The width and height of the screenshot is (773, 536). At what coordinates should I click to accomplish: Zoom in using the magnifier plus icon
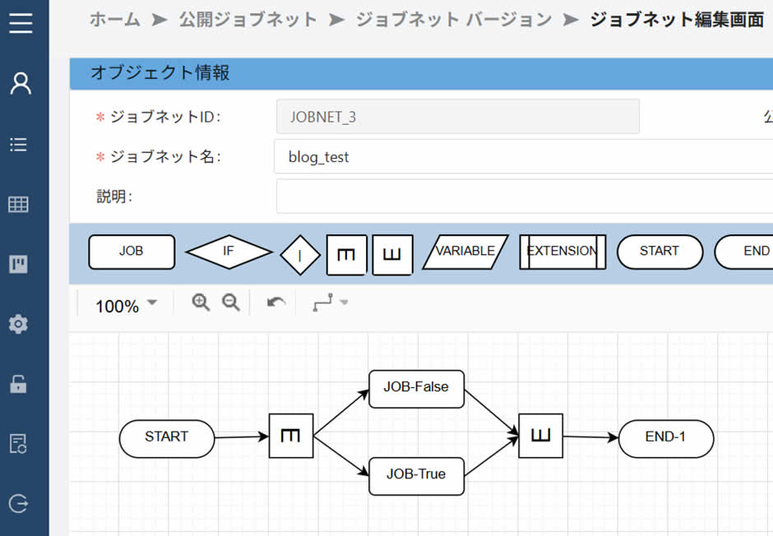pos(200,303)
